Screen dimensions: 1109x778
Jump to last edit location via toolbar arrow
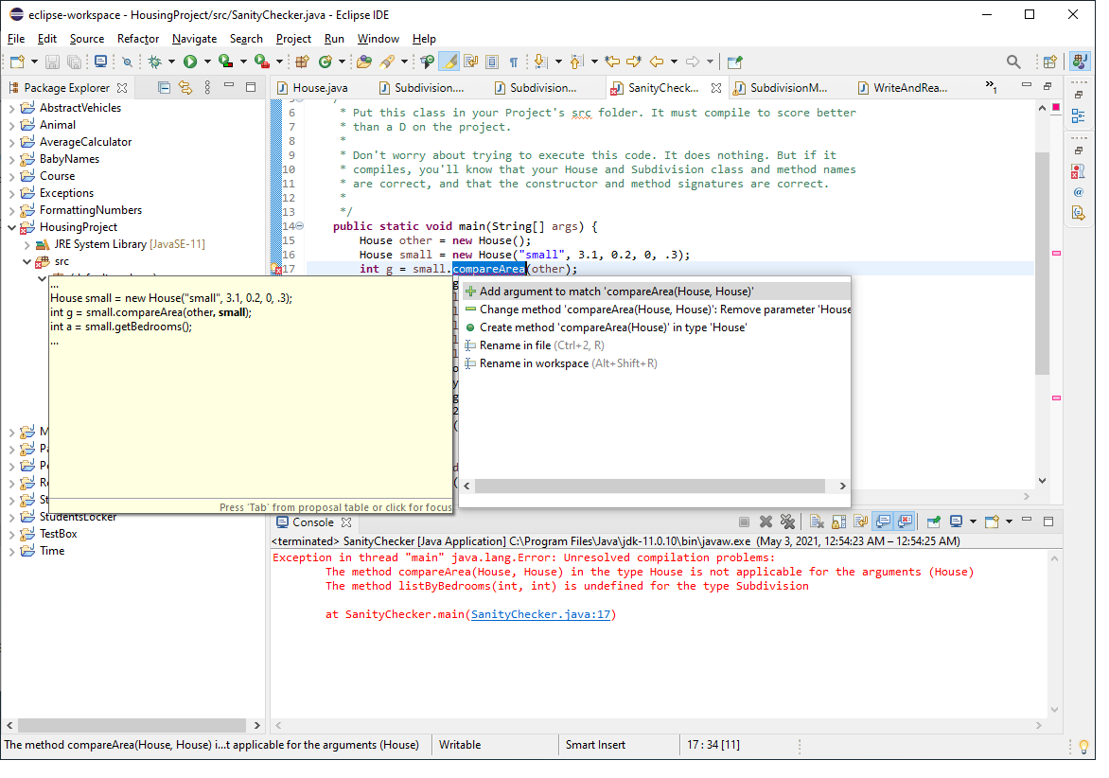coord(612,61)
